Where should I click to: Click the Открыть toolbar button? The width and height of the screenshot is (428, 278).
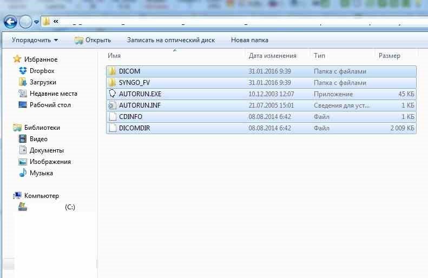(x=93, y=40)
